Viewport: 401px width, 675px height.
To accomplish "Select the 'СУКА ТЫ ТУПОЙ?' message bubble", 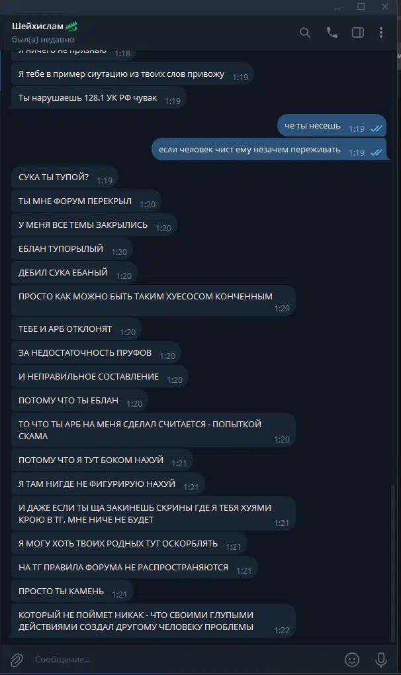I will pyautogui.click(x=65, y=178).
